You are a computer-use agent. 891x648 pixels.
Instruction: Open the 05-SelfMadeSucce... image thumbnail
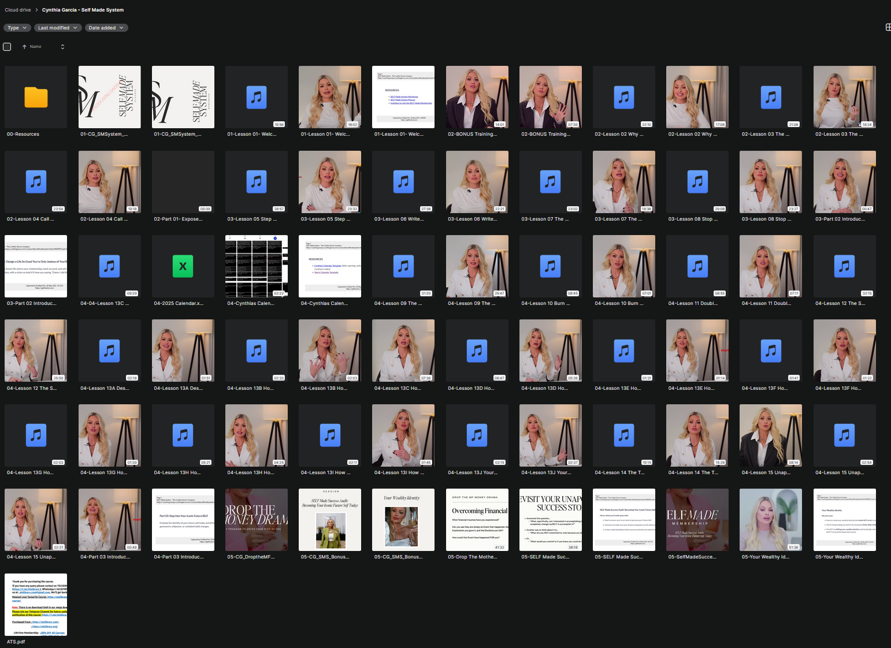coord(697,520)
